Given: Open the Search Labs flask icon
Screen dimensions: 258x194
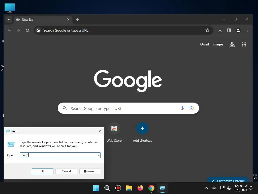Looking at the screenshot, I should pos(232,44).
